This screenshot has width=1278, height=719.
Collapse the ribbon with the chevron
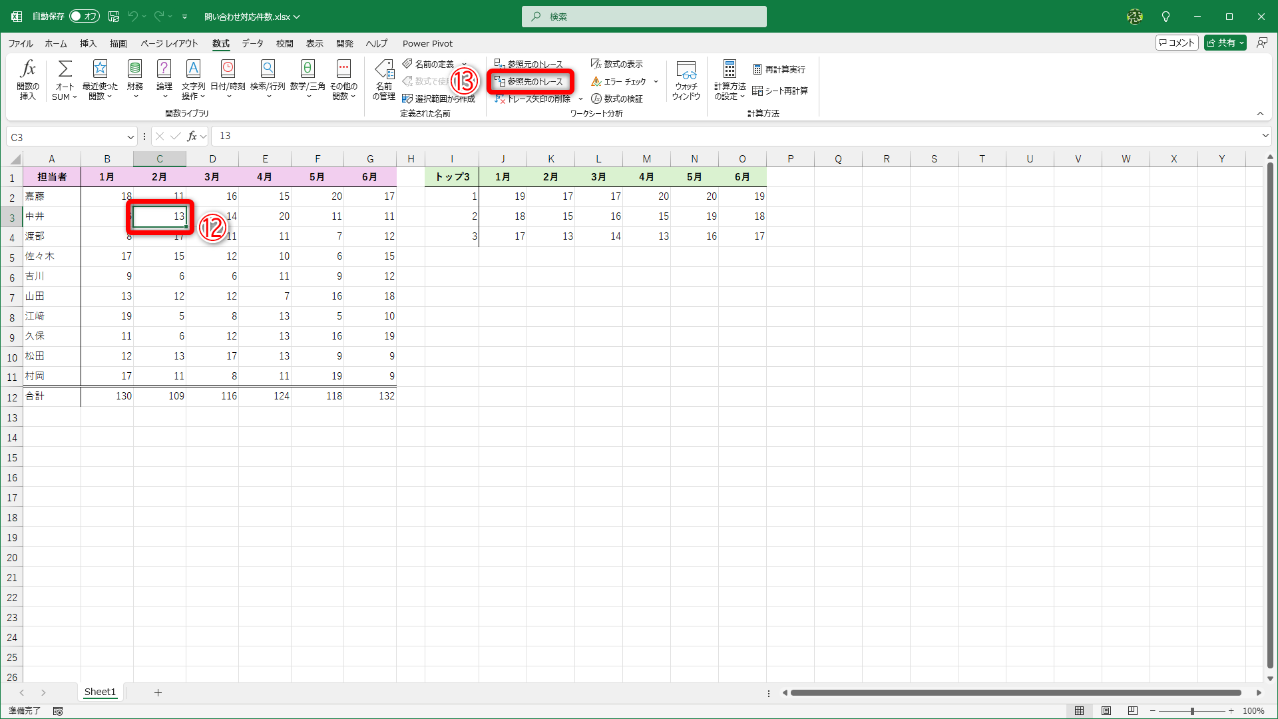pyautogui.click(x=1260, y=114)
